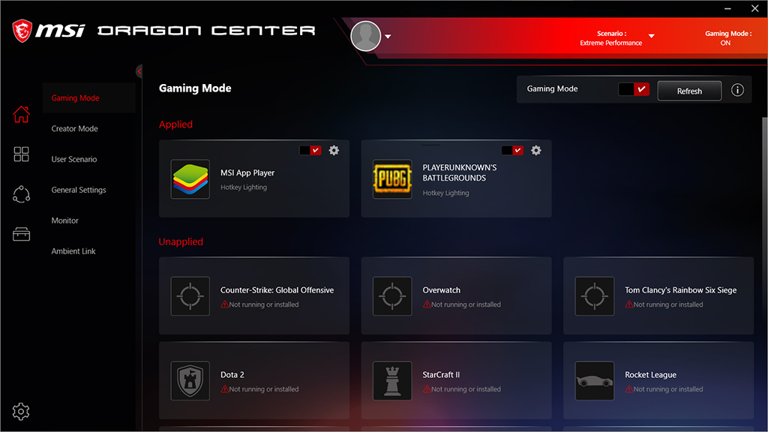This screenshot has width=768, height=432.
Task: Toggle PLAYERUNKNOWN'S BATTLEGROUNDS switch
Action: point(512,150)
